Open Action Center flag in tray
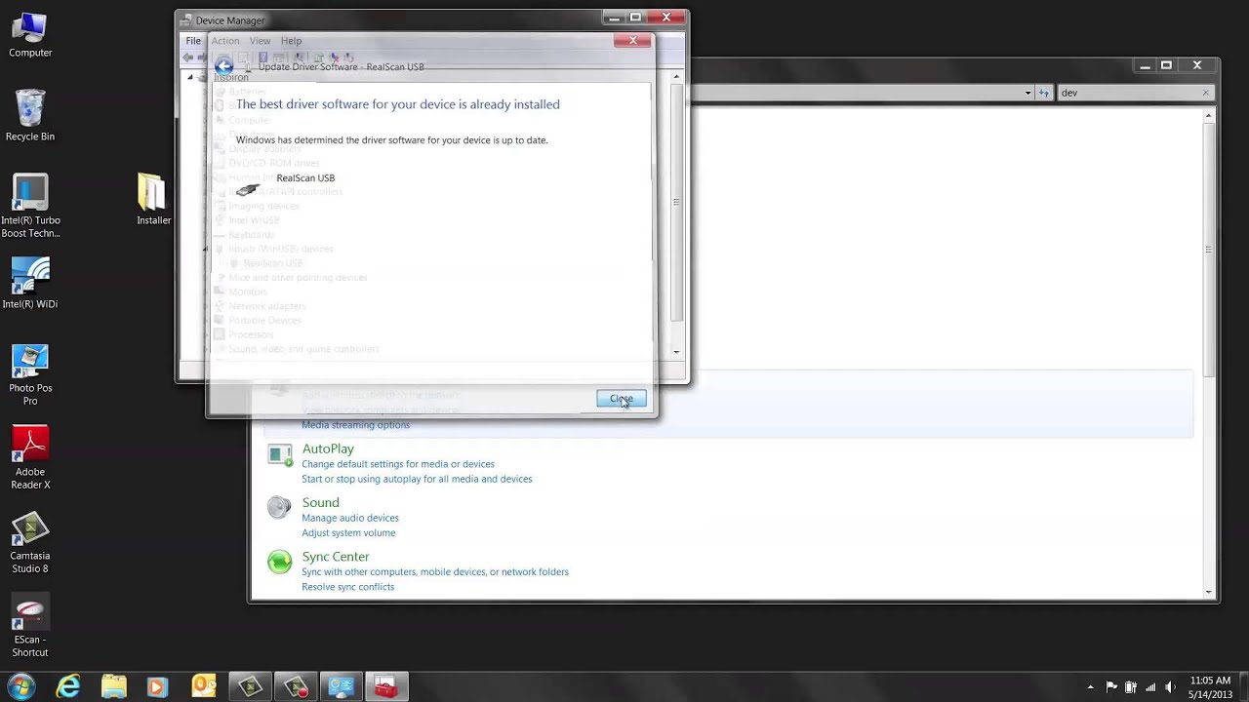This screenshot has height=702, width=1249. coord(1111,687)
